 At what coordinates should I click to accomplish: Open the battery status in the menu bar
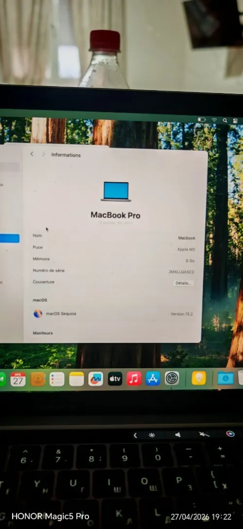tap(202, 119)
